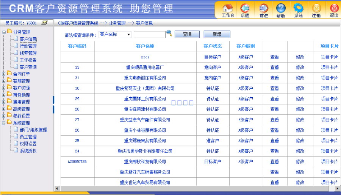Expand the 客服管理 tree node
Image resolution: width=341 pixels, height=195 pixels.
tap(4, 81)
